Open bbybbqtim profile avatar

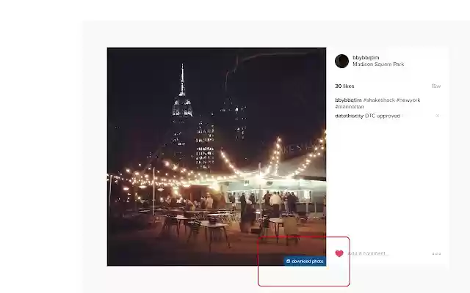coord(341,61)
